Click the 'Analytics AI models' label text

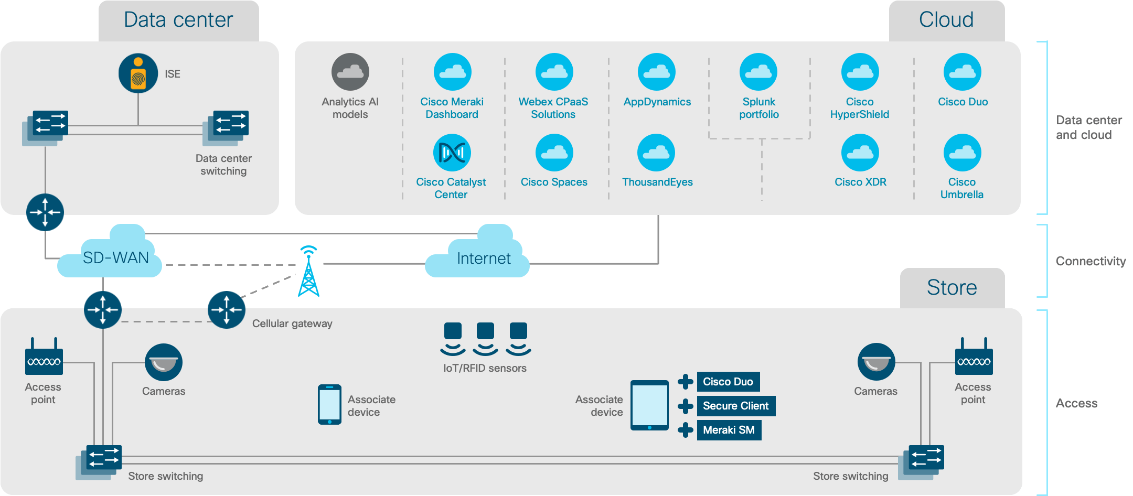coord(350,108)
